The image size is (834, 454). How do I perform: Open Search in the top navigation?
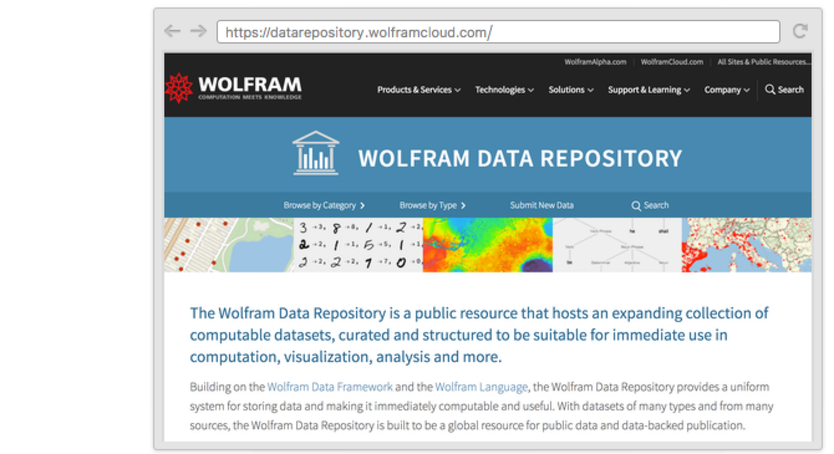point(784,90)
